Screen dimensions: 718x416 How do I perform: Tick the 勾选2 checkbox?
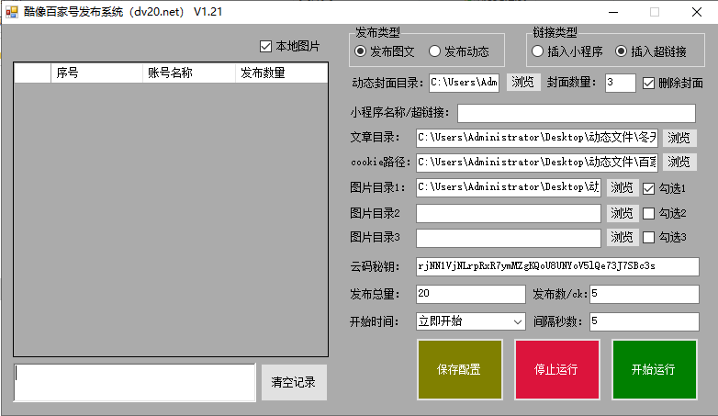[x=649, y=213]
